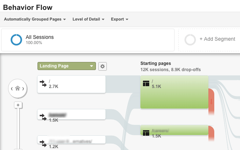Click the red drop-off arrow on 5.1K node

point(211,102)
